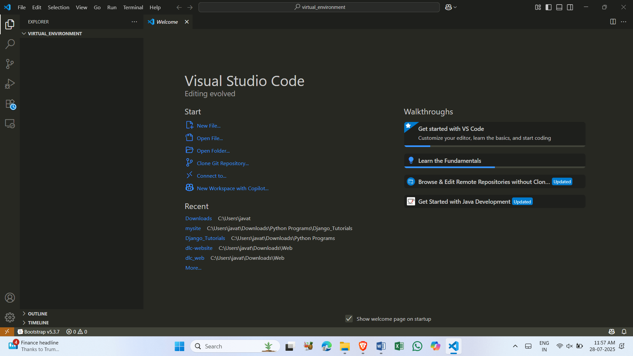Open recent project mysite

(193, 228)
